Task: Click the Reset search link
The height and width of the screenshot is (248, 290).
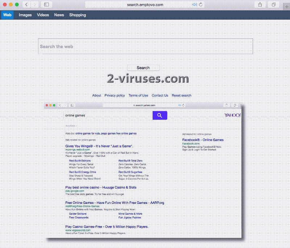Action: [182, 96]
